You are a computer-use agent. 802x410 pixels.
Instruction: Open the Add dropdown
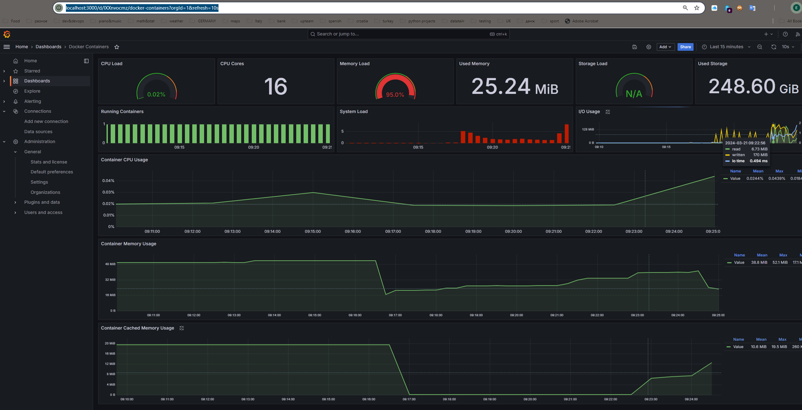point(665,47)
